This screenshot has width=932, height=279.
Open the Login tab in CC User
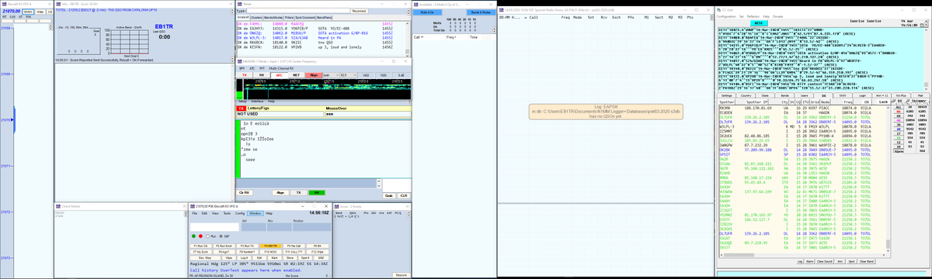[862, 95]
